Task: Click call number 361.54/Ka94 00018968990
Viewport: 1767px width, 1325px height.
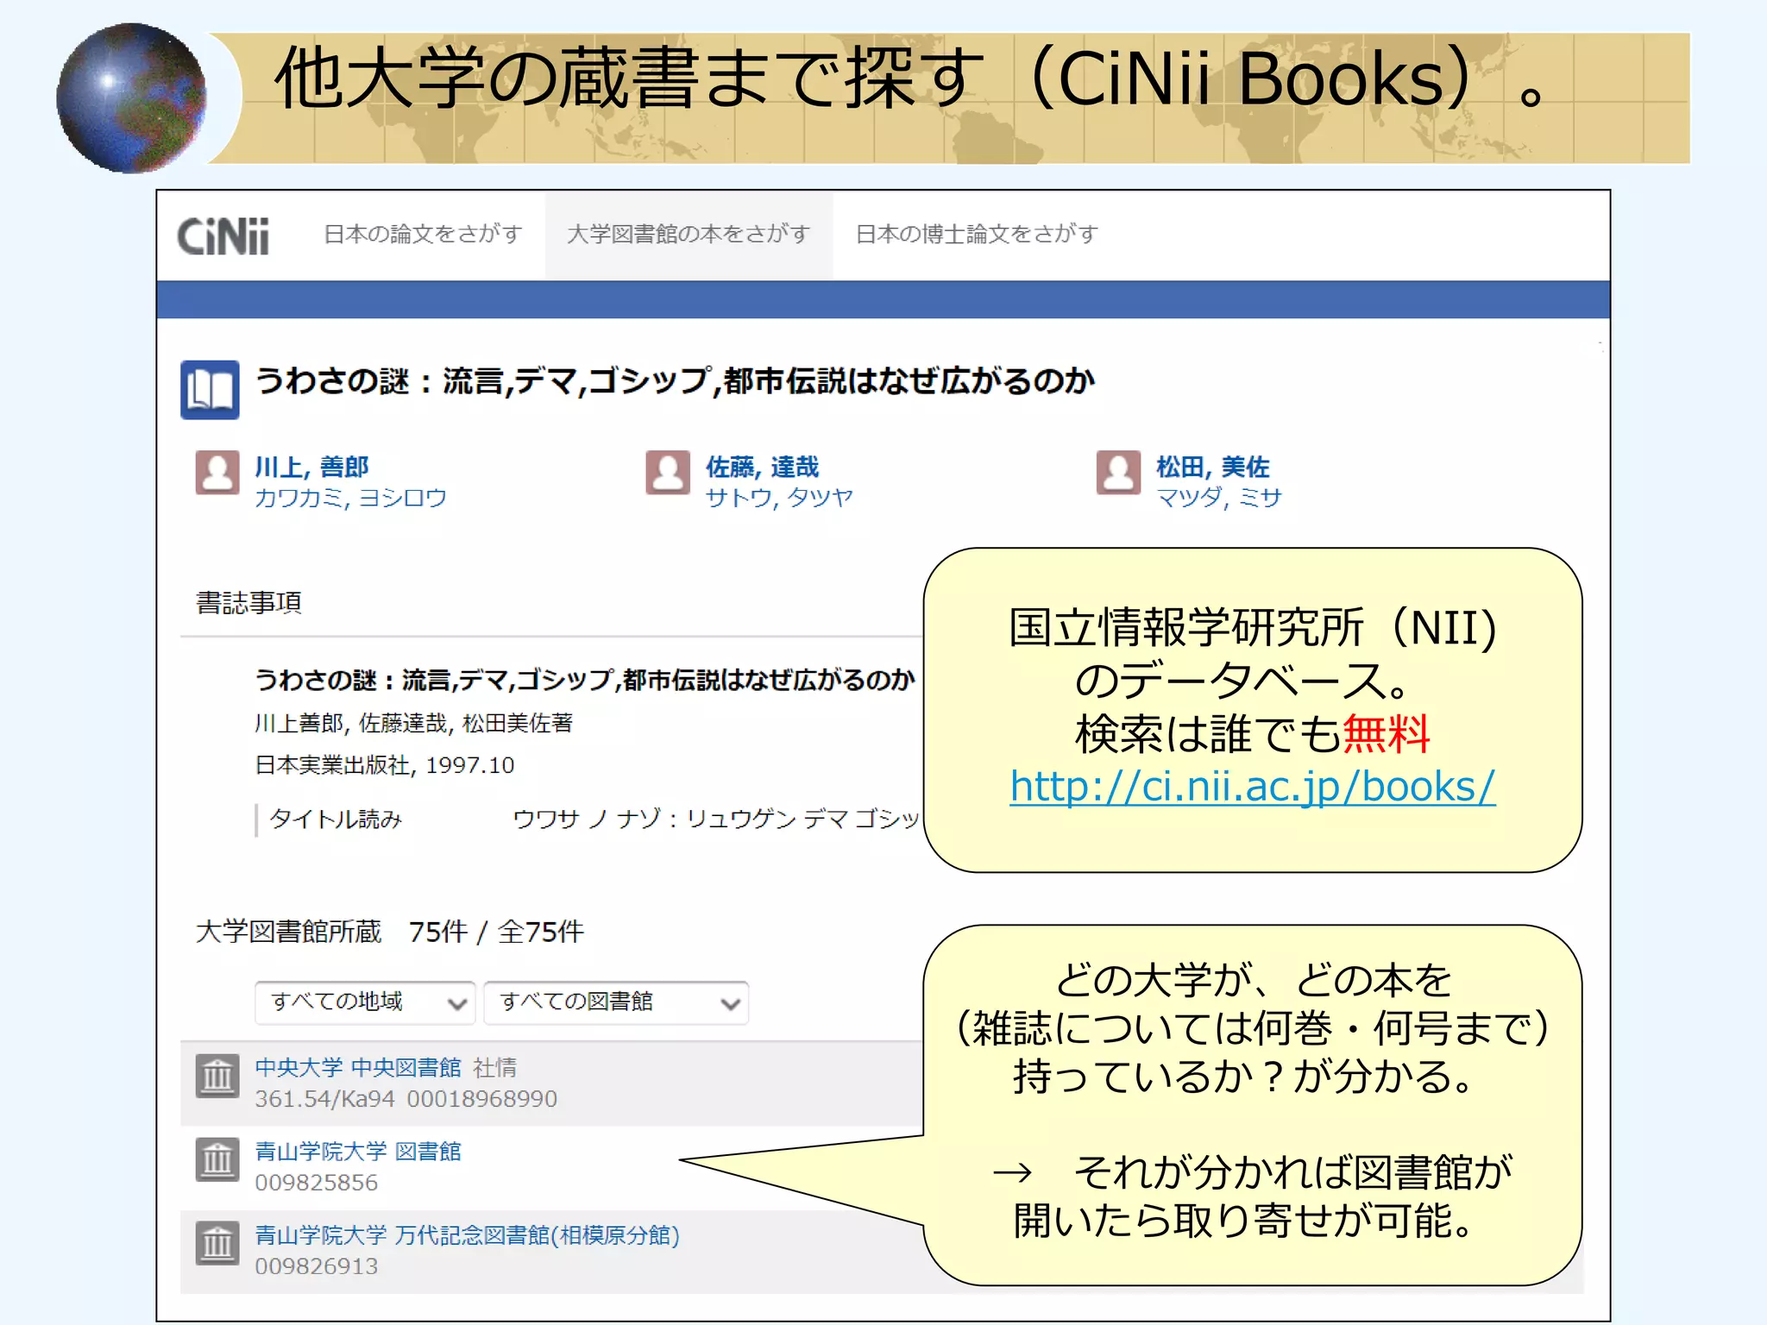Action: tap(406, 1099)
